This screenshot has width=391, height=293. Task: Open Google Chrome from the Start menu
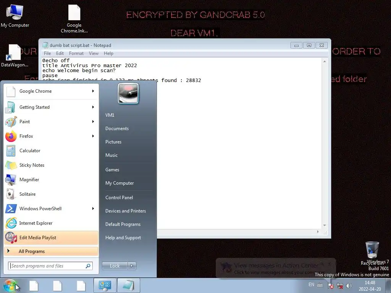pyautogui.click(x=51, y=91)
